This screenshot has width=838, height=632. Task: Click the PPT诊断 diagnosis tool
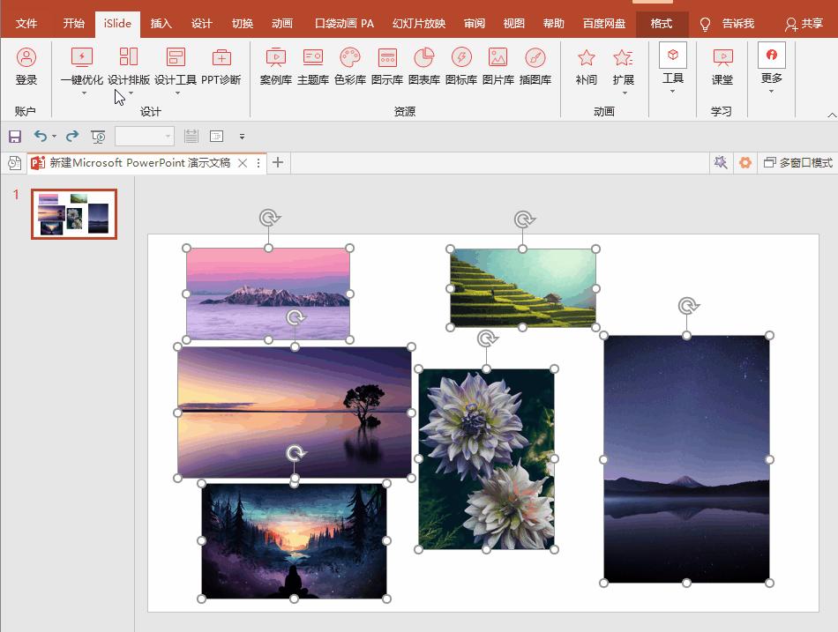coord(221,67)
